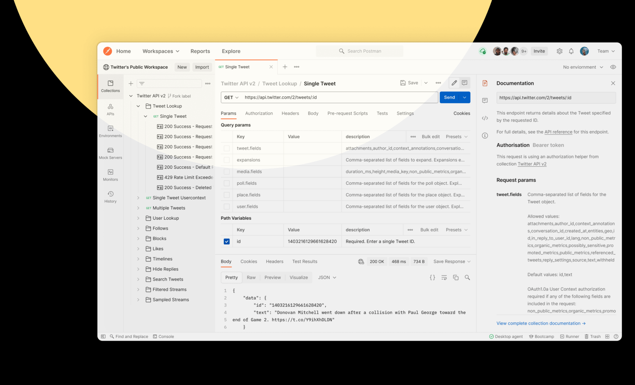Search within the response body
The width and height of the screenshot is (635, 385).
coord(467,277)
